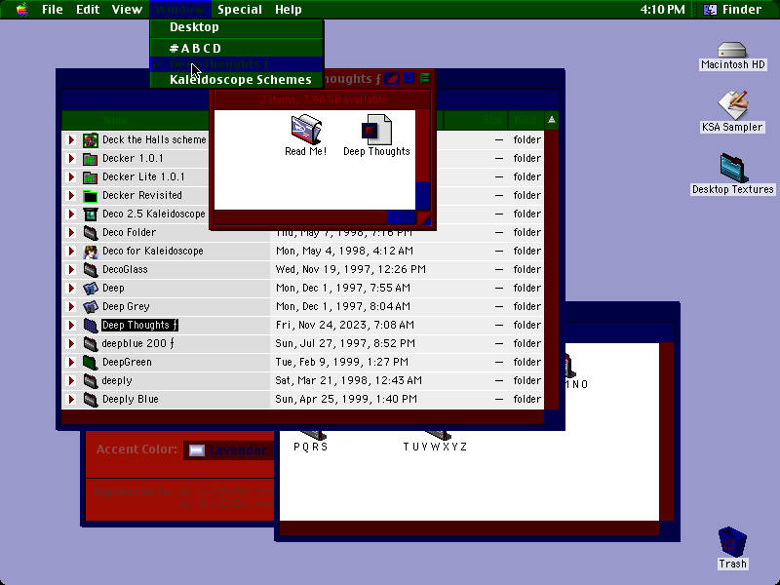Click the Decker Lite 1.0.1 folder icon

pyautogui.click(x=90, y=177)
